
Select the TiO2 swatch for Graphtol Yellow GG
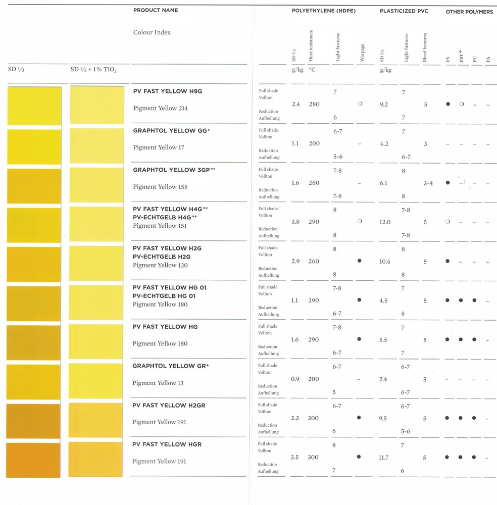(96, 146)
